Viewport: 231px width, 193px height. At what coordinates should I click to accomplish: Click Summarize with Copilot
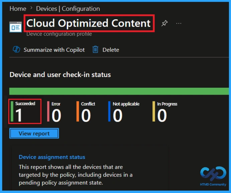pos(54,50)
